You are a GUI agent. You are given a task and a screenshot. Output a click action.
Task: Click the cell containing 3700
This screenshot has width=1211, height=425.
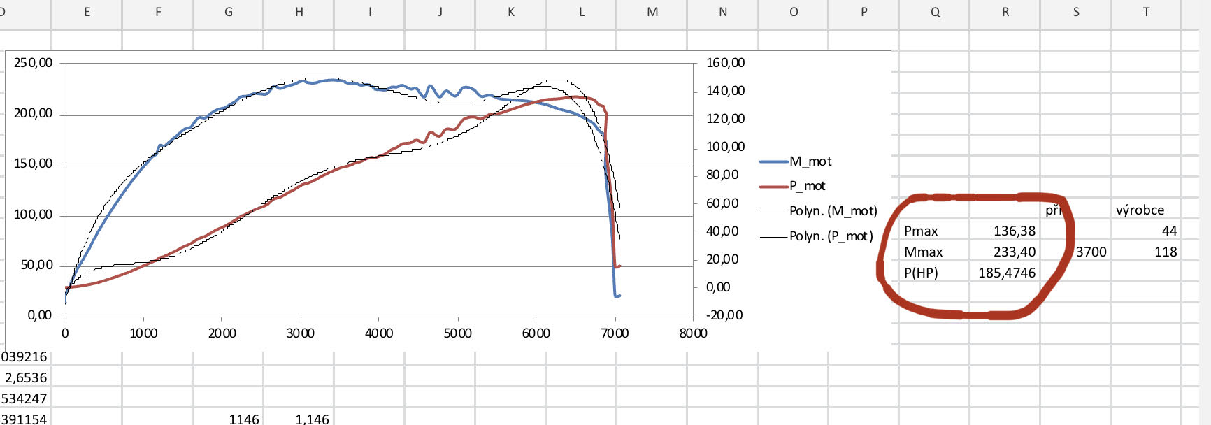[x=1091, y=252]
